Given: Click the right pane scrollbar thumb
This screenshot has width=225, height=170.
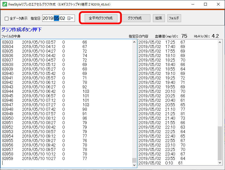Looking at the screenshot, I should (x=220, y=143).
